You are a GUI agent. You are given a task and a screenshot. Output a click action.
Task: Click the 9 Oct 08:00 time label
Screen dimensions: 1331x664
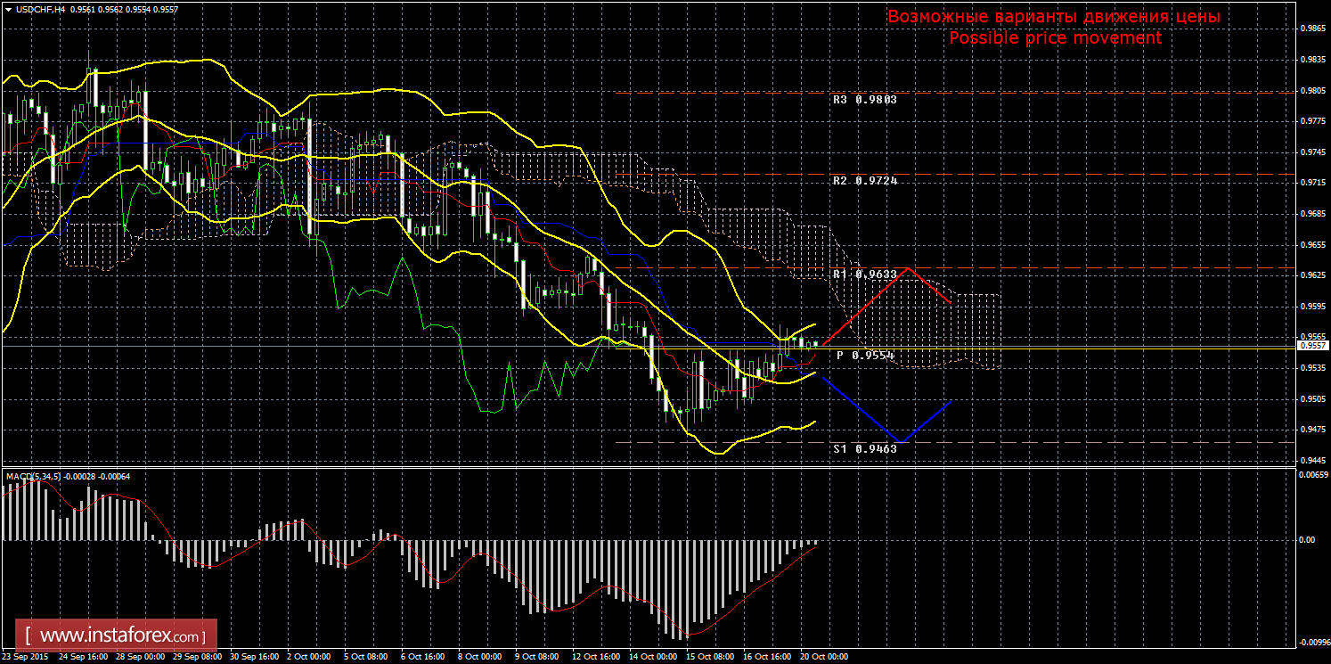click(537, 657)
